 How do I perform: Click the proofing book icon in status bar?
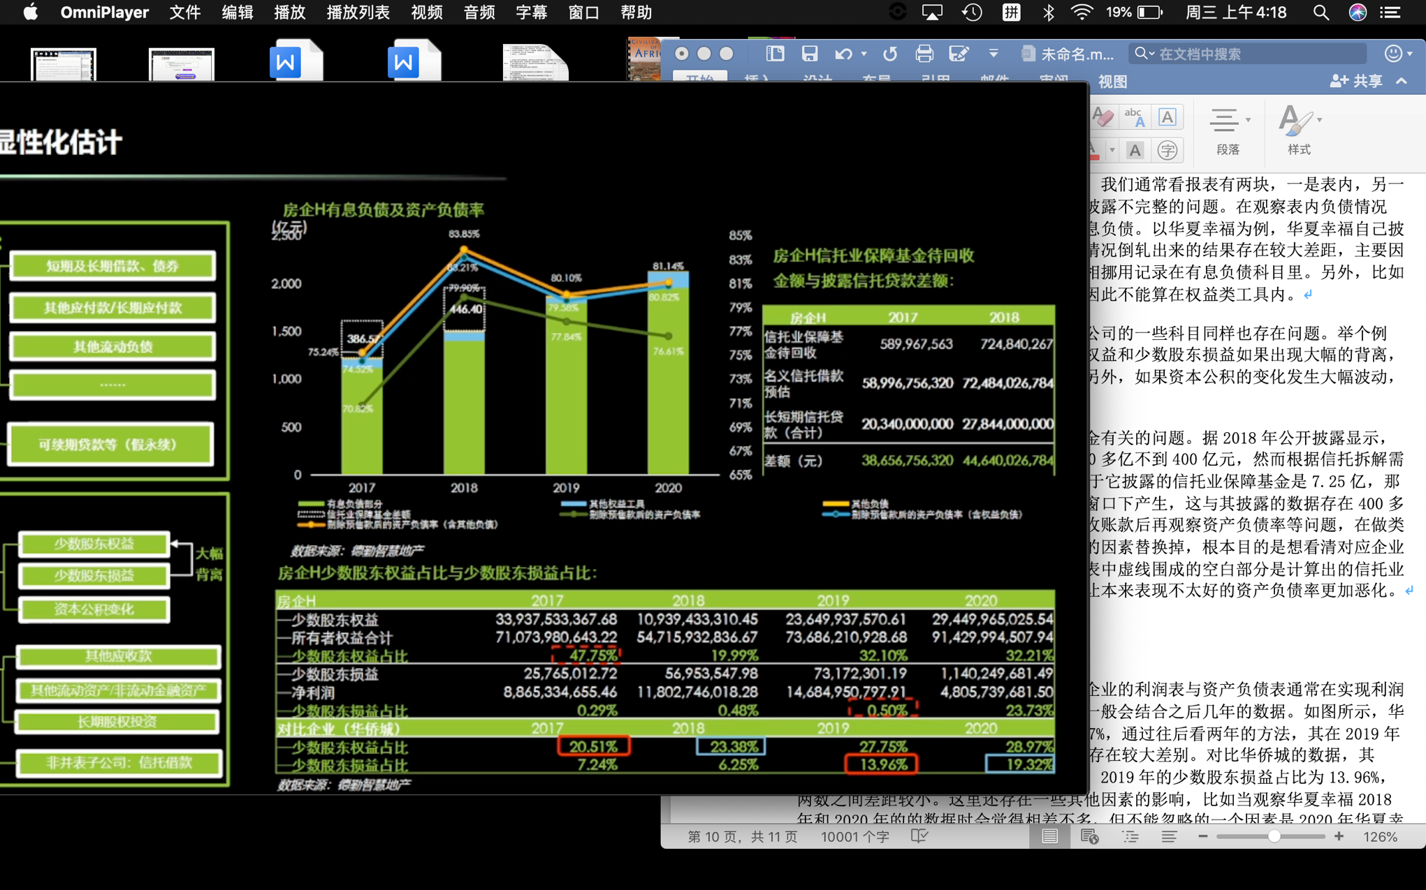tap(919, 836)
